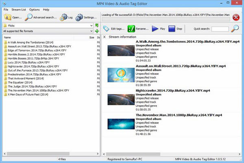Click the Edit tags toolbar button
The width and height of the screenshot is (244, 163).
pos(106,29)
